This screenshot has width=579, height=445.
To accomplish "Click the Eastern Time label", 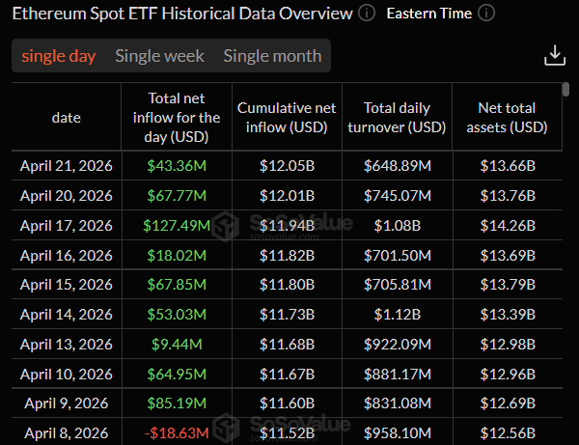I will (429, 14).
